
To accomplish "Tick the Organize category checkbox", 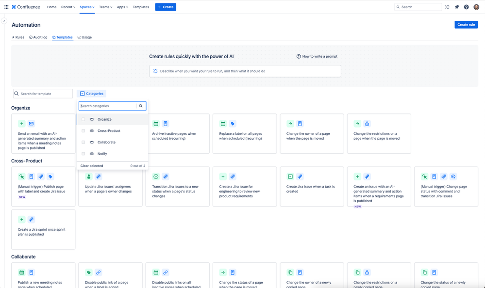I will pyautogui.click(x=83, y=119).
